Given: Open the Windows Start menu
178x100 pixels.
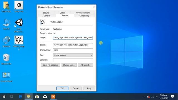Looking at the screenshot, I should pyautogui.click(x=4, y=97).
